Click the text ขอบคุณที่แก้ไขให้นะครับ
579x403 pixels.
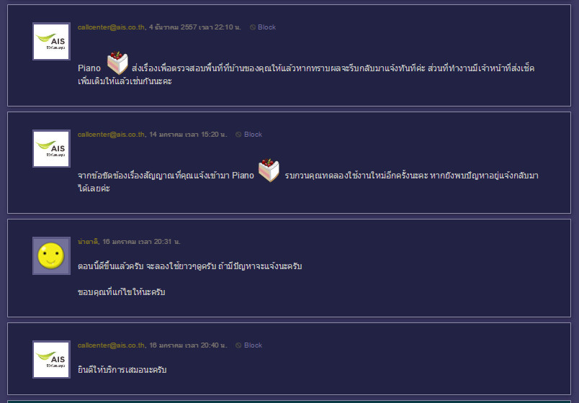[x=122, y=292]
